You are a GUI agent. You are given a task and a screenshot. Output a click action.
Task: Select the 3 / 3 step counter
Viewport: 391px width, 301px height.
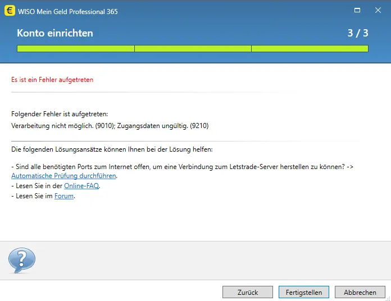point(358,33)
